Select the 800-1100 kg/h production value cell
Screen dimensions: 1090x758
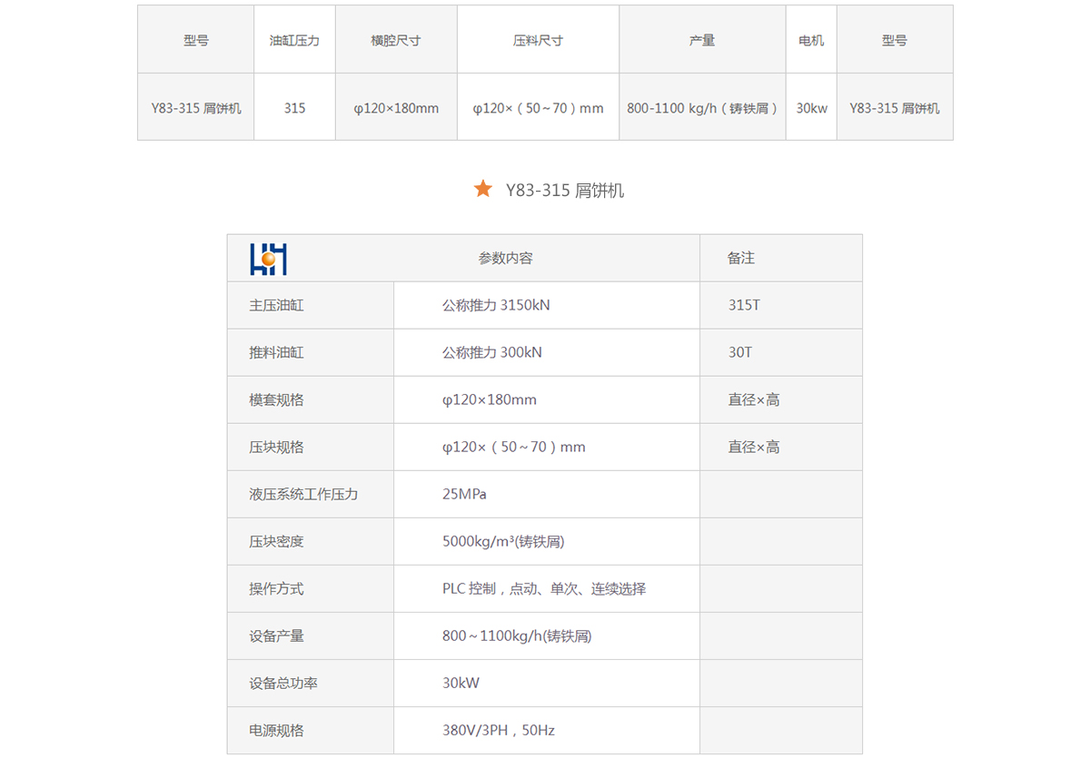point(702,108)
